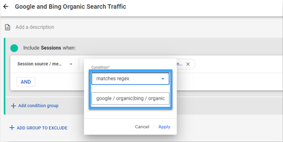Viewport: 283px width, 142px height.
Task: Click the plus icon beside ADD GROUP TO EXCLUDE
Action: click(x=12, y=128)
